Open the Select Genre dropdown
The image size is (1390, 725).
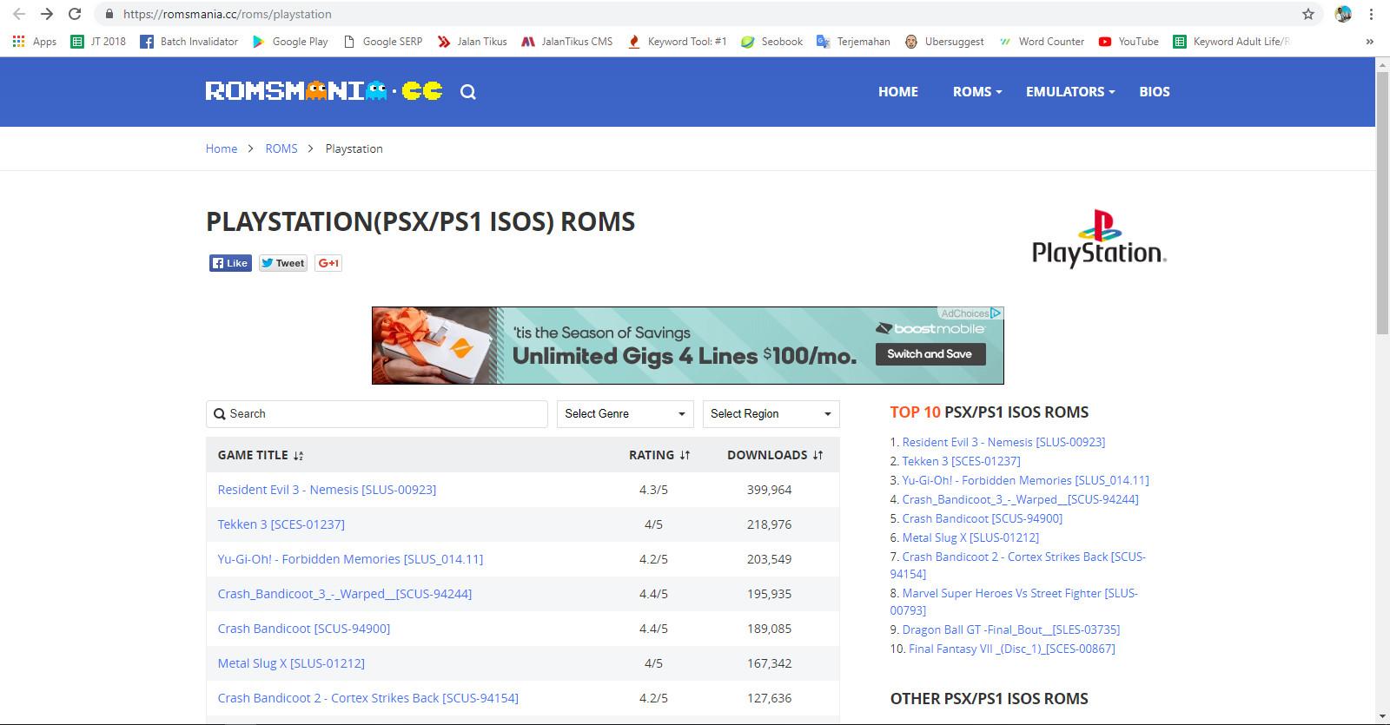(x=625, y=414)
